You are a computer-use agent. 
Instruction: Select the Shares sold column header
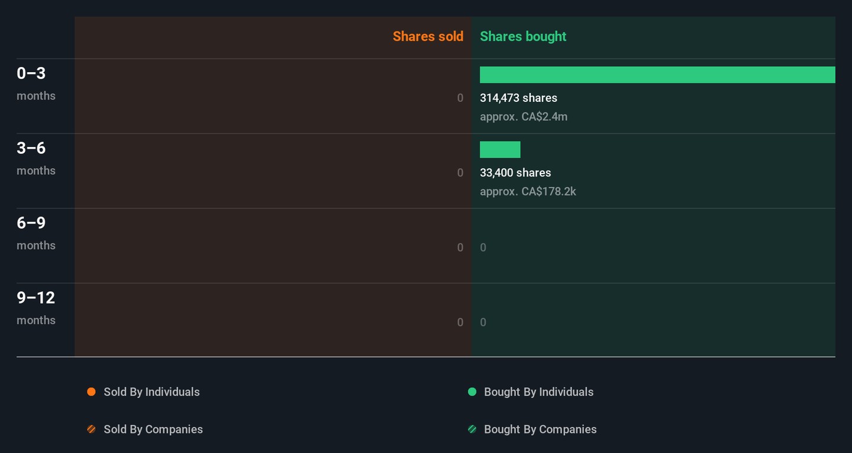click(428, 36)
